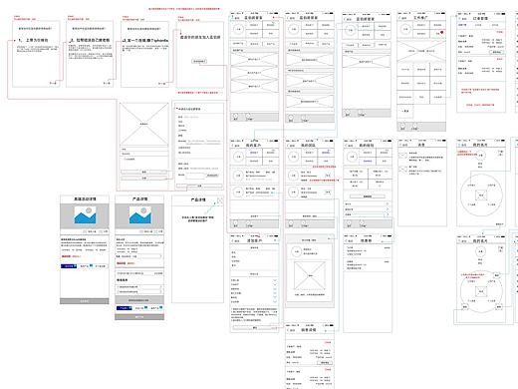Click the button on the invite-friends page
The image size is (518, 389).
click(199, 61)
